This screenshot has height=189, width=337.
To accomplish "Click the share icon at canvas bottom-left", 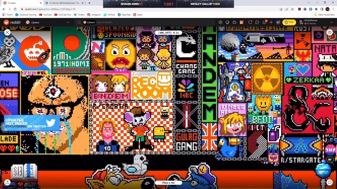I will [7, 182].
